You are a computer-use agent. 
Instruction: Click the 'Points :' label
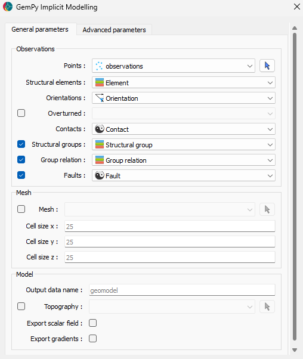[x=75, y=66]
